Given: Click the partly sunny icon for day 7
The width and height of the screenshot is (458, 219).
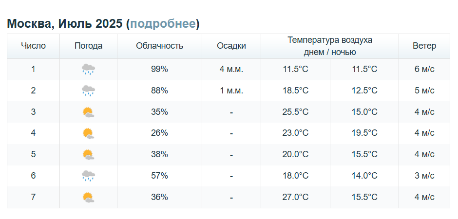Looking at the screenshot, I should 88,197.
